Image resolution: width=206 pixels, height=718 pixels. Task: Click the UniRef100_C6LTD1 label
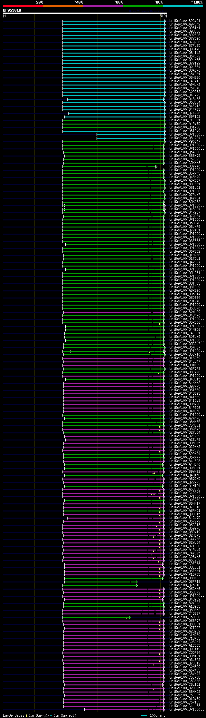(185, 685)
